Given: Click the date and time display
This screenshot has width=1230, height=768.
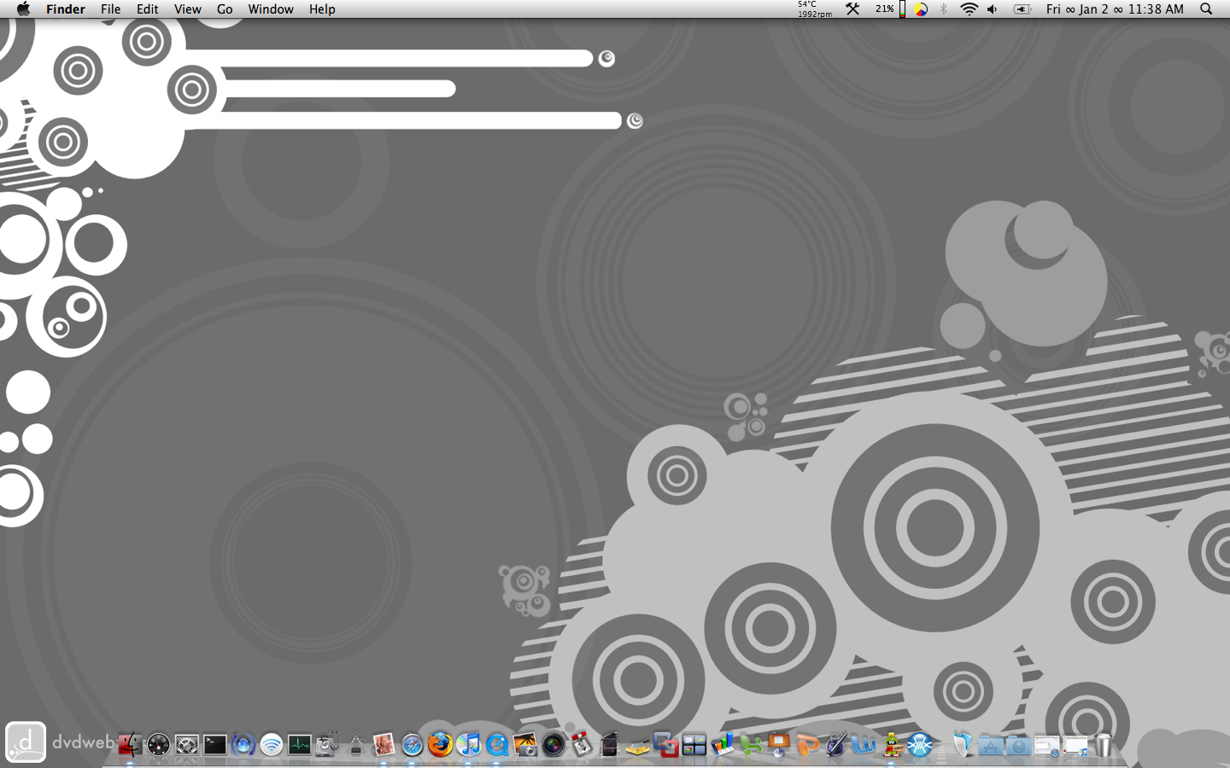Looking at the screenshot, I should pos(1115,9).
